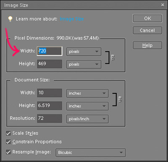Viewport: 168px width, 162px height.
Task: Open the Bicubic resample method dropdown
Action: coord(90,153)
